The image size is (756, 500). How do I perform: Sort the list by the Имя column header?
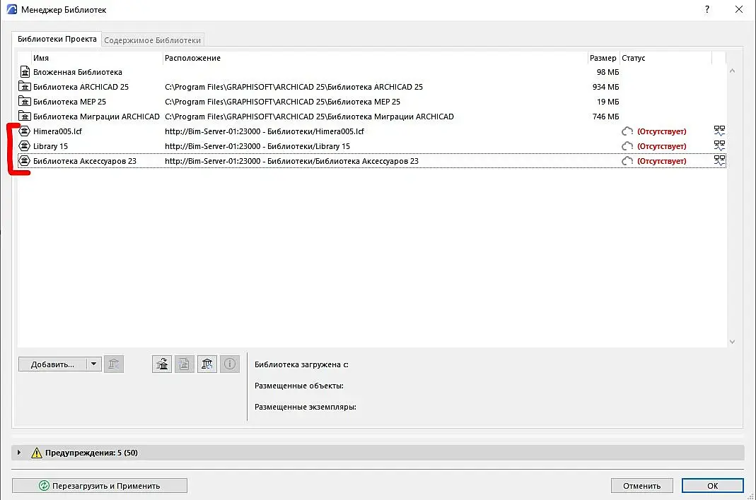[96, 58]
